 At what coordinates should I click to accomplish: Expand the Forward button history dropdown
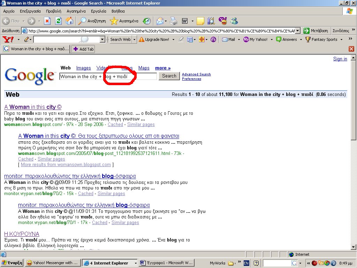(39, 21)
